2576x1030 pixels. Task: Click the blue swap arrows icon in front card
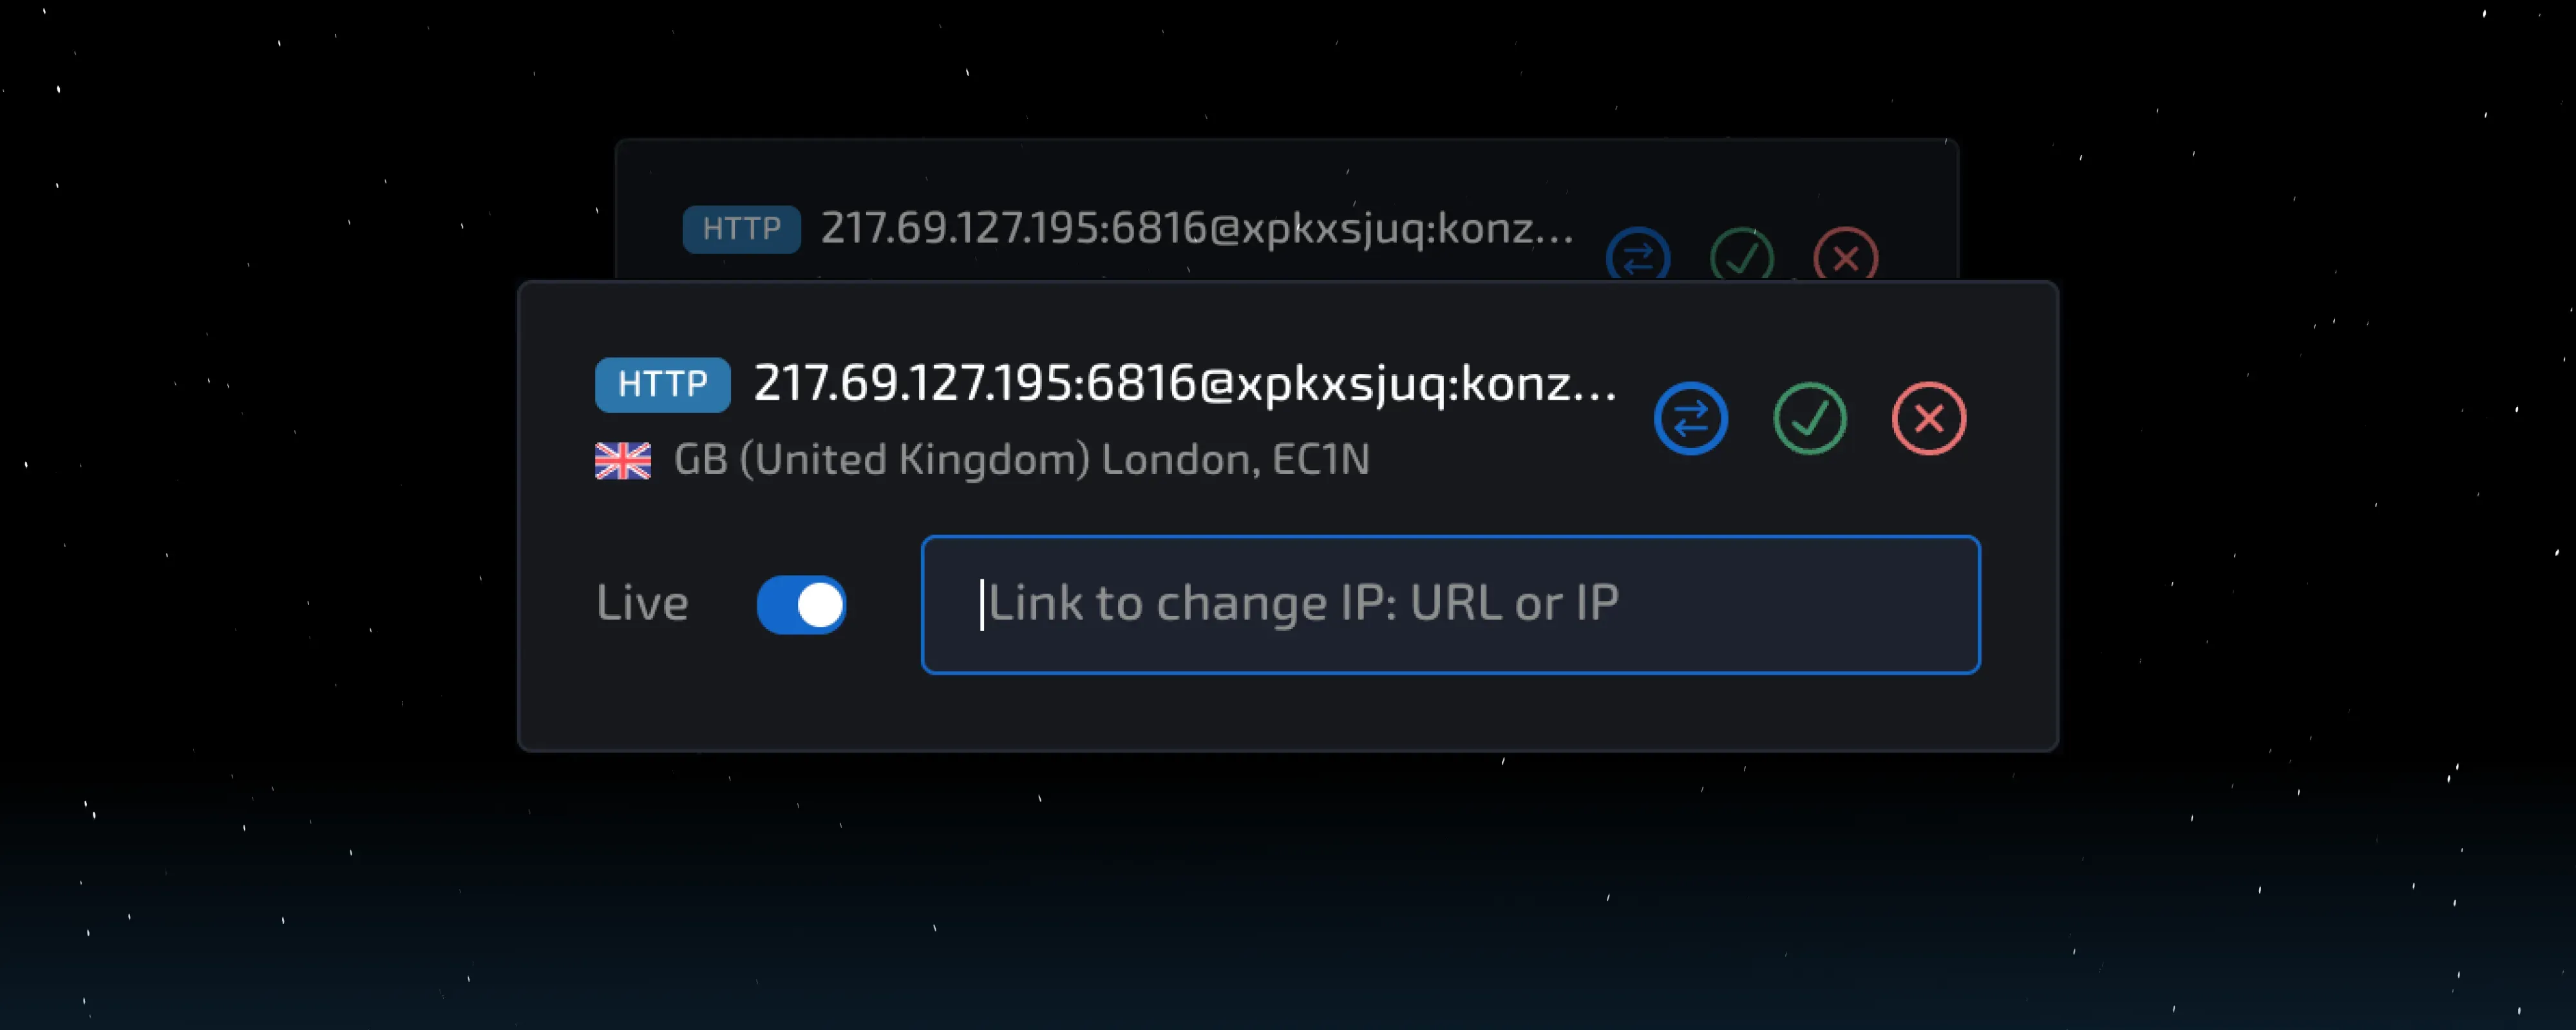pyautogui.click(x=1690, y=418)
